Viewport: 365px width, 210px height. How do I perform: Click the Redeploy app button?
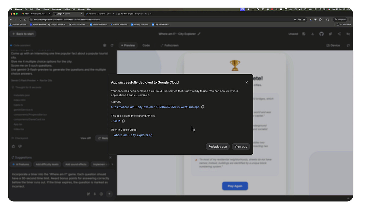[217, 147]
